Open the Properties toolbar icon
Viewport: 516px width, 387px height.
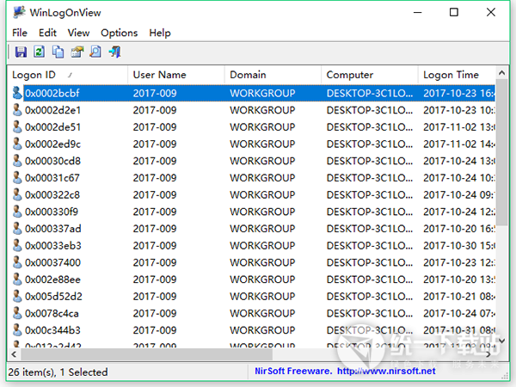[77, 52]
